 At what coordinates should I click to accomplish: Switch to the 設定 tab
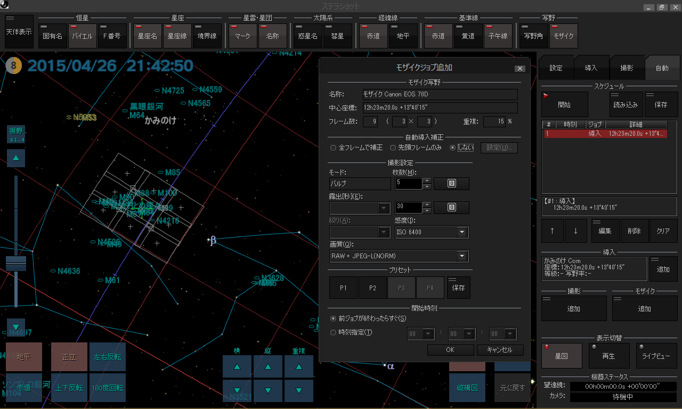coord(556,68)
